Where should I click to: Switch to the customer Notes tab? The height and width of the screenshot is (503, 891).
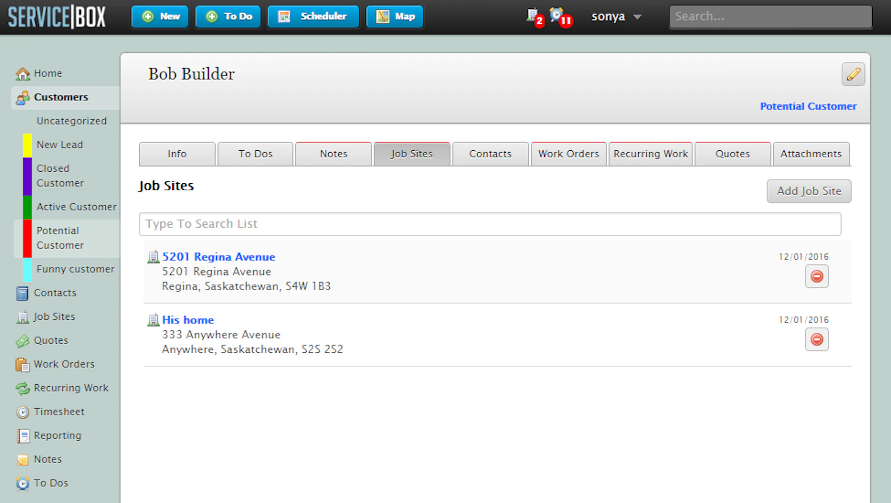click(333, 154)
